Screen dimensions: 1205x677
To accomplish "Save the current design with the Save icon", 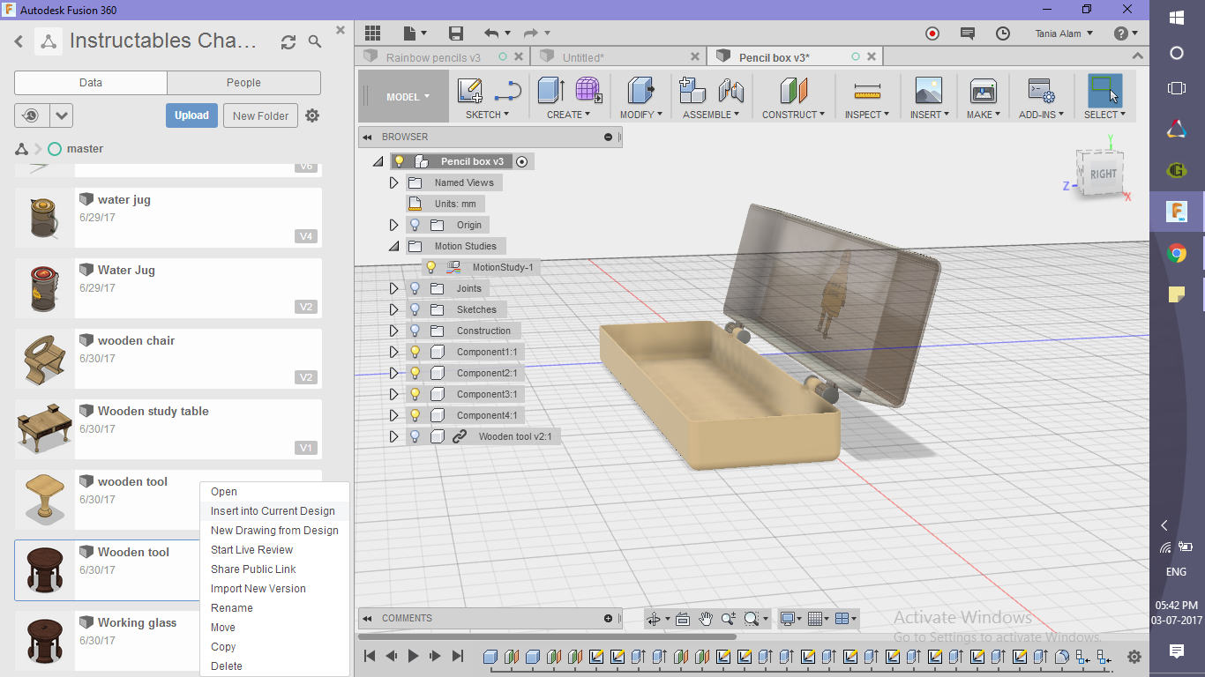I will (456, 33).
